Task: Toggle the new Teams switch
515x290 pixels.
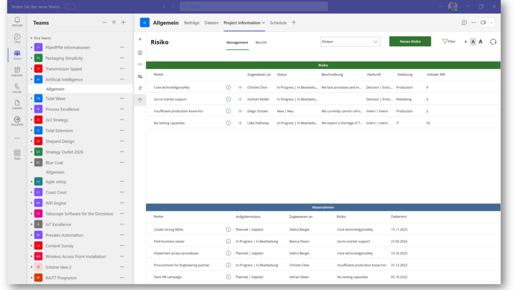Action: coord(69,7)
